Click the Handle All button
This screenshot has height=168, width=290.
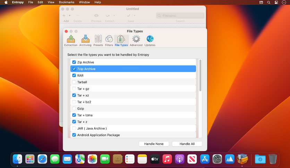(x=187, y=144)
